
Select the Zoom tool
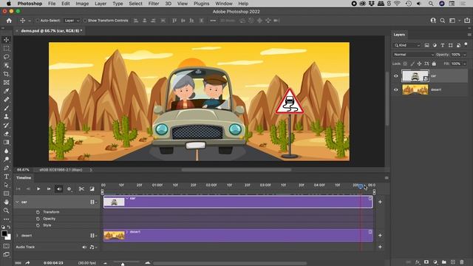pyautogui.click(x=7, y=211)
